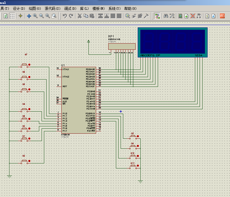The image size is (230, 197).
Task: Toggle the red latch on button K3
Action: pyautogui.click(x=138, y=136)
